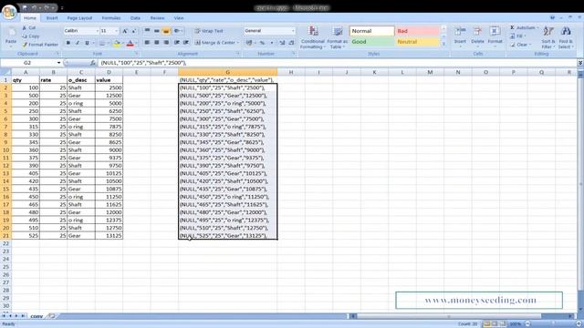Apply the red font color
Viewport: 584px width, 328px height.
(x=130, y=43)
